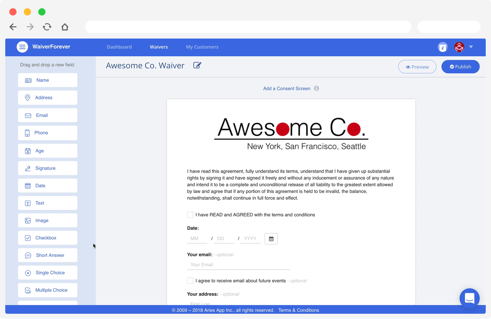Check agree to receive email checkbox
This screenshot has width=491, height=319.
click(190, 280)
